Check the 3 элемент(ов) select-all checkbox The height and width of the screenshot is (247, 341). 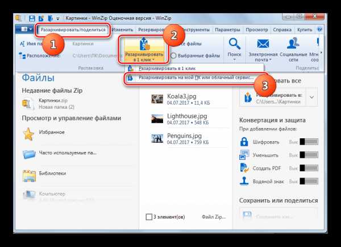[x=149, y=217]
